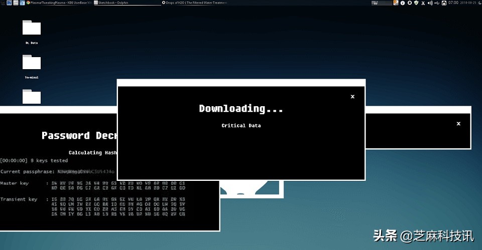Click the Downloading... heading text
The width and height of the screenshot is (482, 250).
click(x=241, y=108)
